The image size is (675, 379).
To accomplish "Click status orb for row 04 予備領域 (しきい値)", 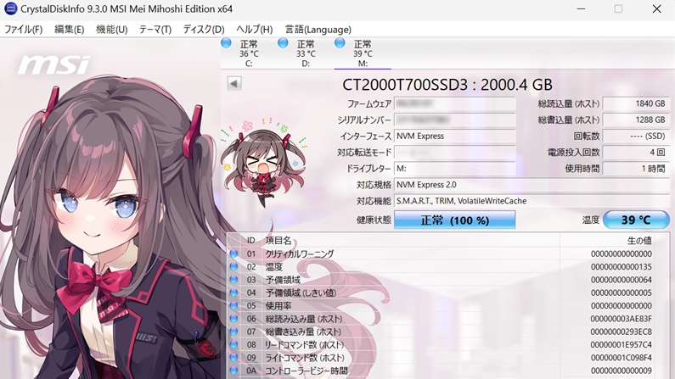I will tap(233, 293).
